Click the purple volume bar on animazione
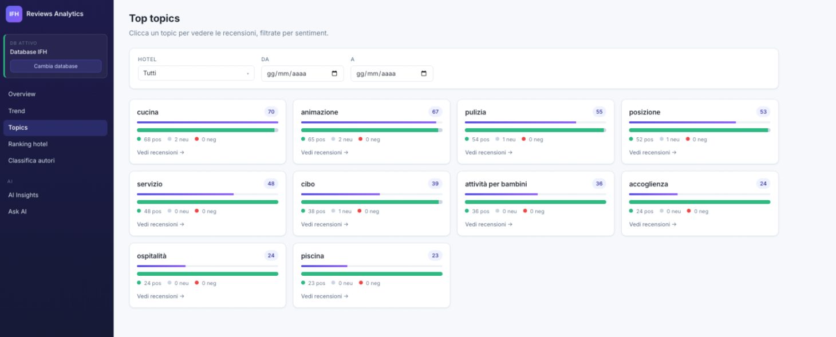Viewport: 836px width, 337px height. click(369, 122)
